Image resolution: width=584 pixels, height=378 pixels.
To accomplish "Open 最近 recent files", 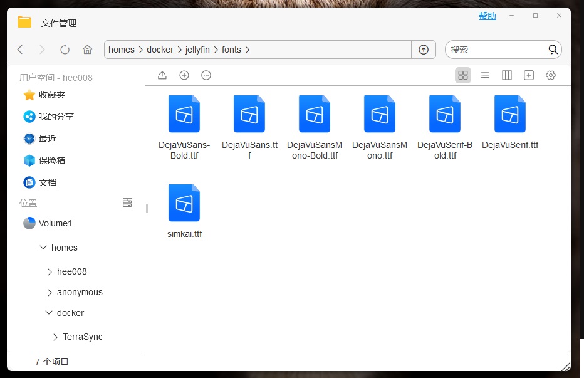I will (x=40, y=139).
